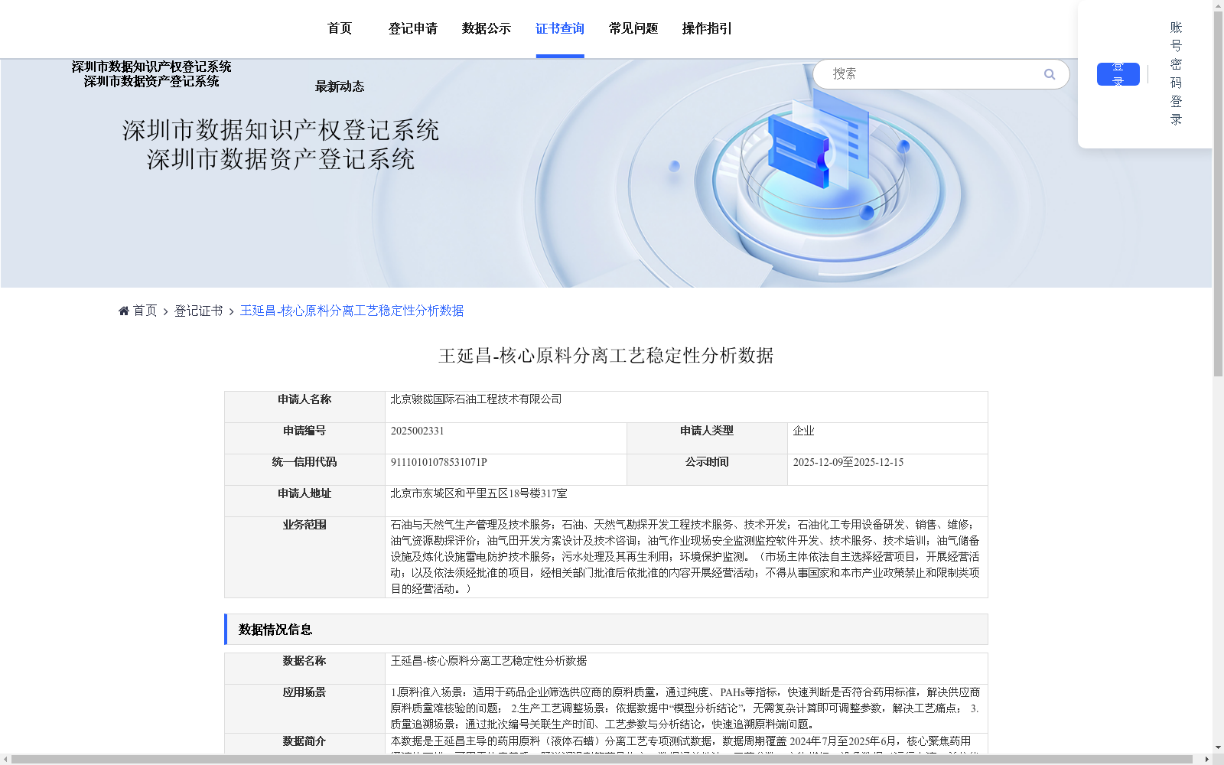The width and height of the screenshot is (1224, 765).
Task: Click the scrollbar up arrow
Action: point(1218,5)
